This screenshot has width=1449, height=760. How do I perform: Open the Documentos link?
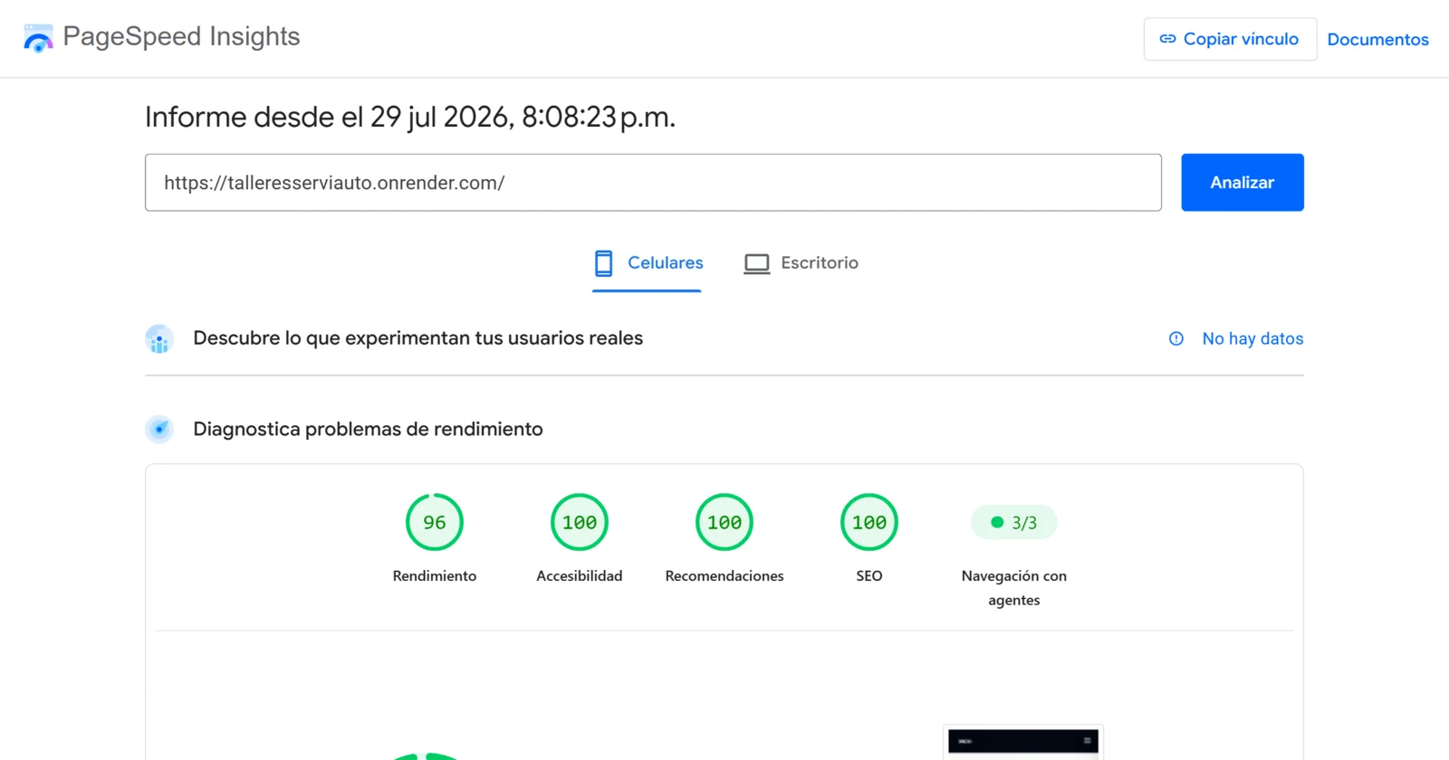tap(1377, 39)
